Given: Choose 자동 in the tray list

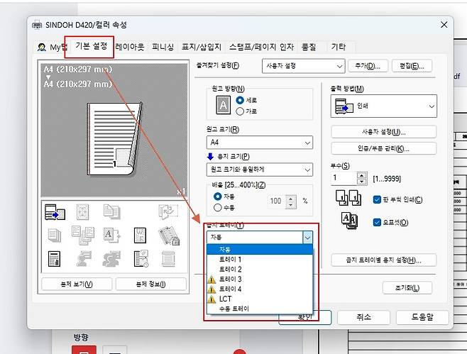Looking at the screenshot, I should pos(260,250).
